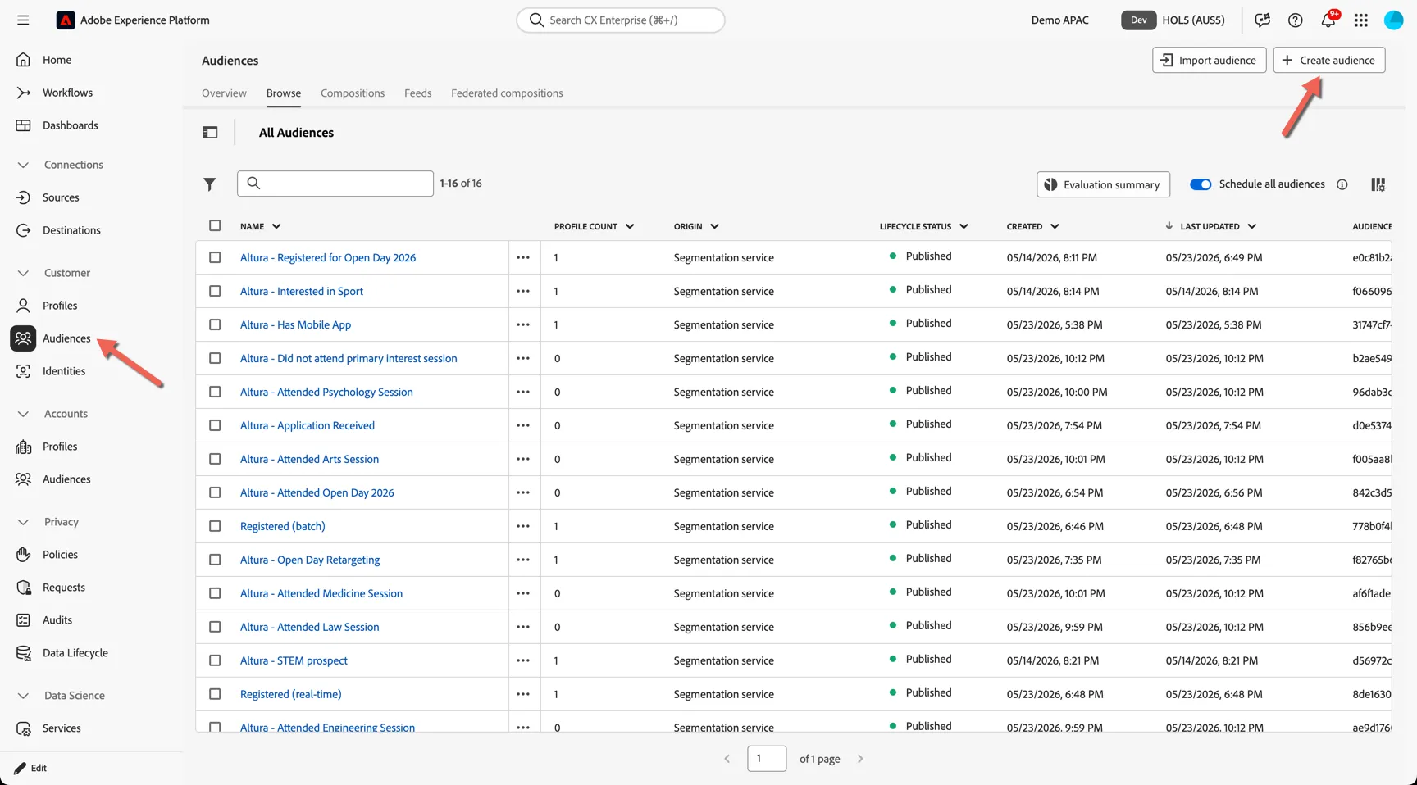This screenshot has height=785, width=1417.
Task: Switch to the Compositions tab
Action: [353, 93]
